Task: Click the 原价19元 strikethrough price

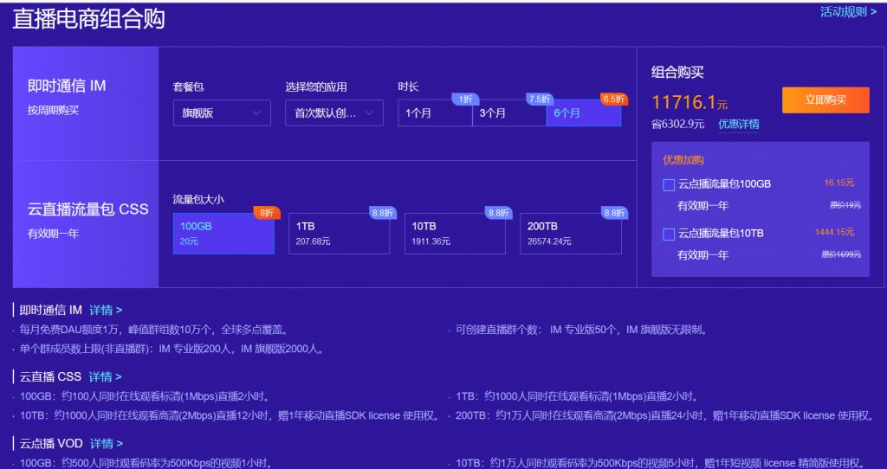Action: tap(845, 205)
